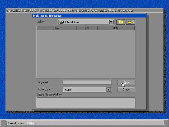Screen dimensions: 169x127
Task: Click the drive icon in Look in box
Action: (x=62, y=22)
